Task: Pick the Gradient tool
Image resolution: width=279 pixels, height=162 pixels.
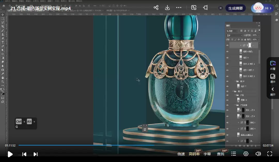Action: coord(3,58)
